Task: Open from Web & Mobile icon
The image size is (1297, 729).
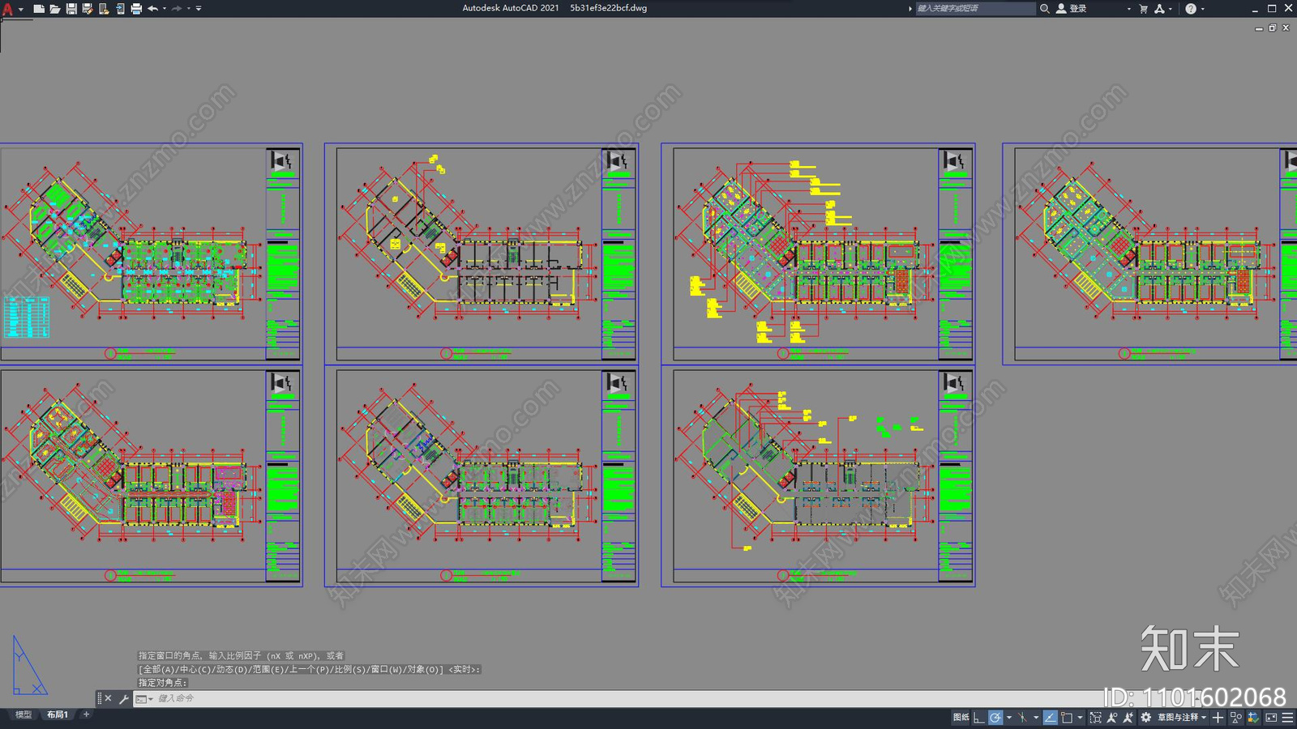Action: 104,9
